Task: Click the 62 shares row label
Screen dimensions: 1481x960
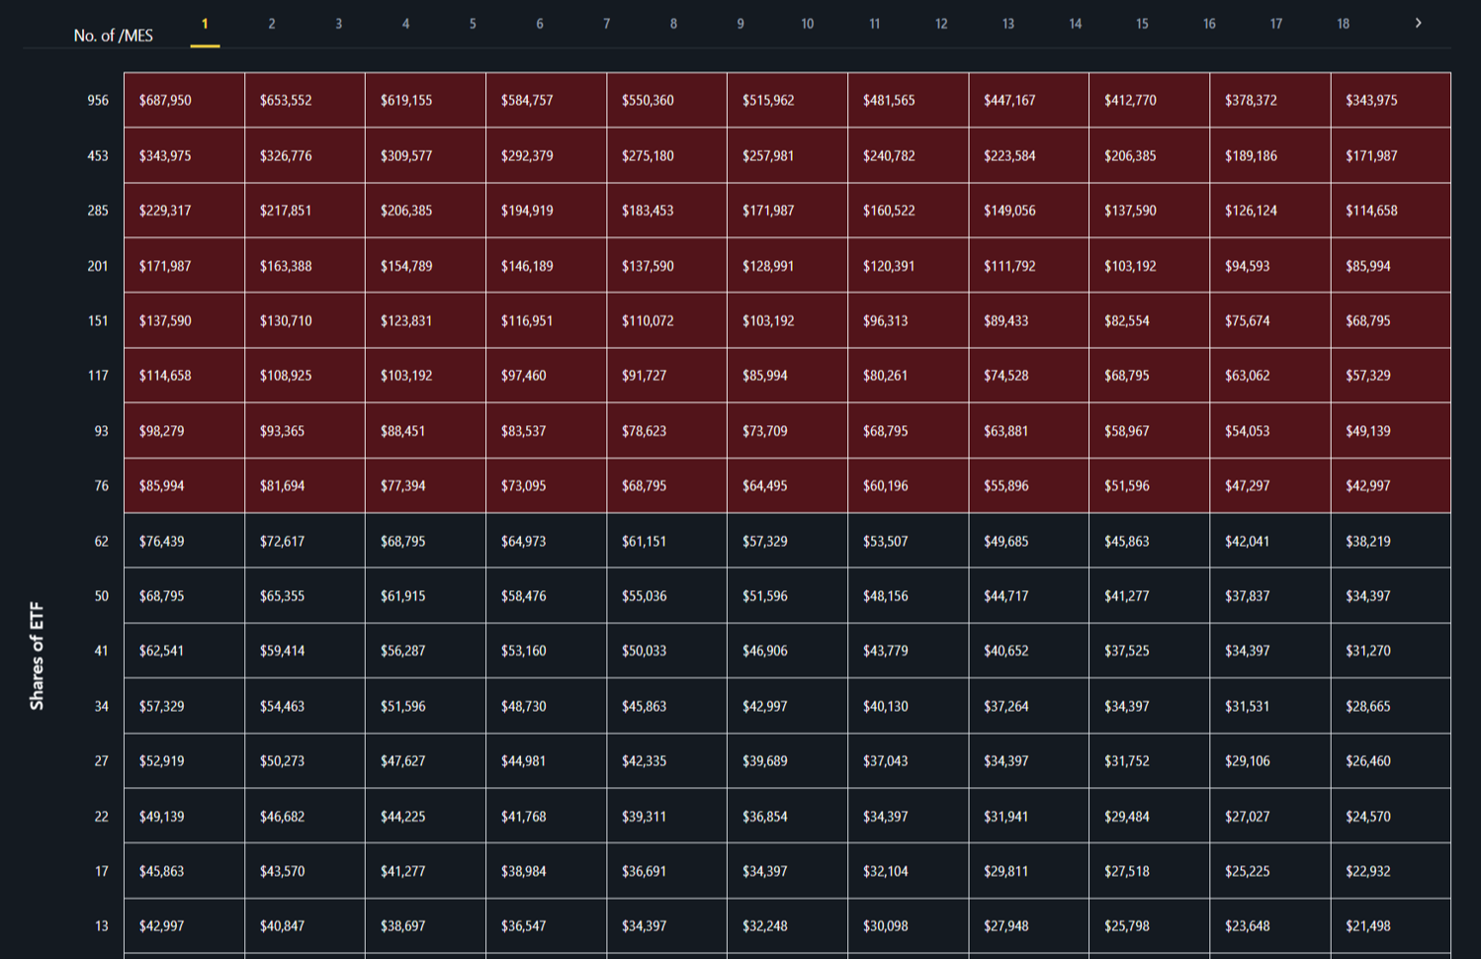Action: point(101,541)
